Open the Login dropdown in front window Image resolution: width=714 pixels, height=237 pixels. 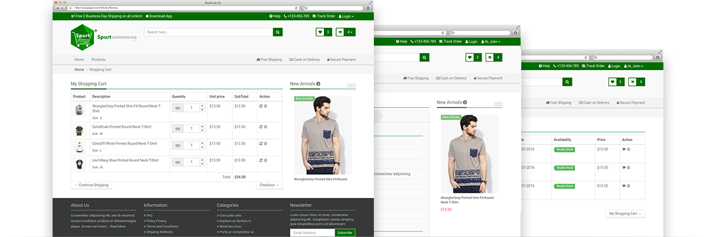(x=346, y=16)
